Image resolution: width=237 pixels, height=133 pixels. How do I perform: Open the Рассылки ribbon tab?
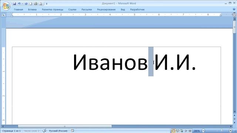pos(87,10)
